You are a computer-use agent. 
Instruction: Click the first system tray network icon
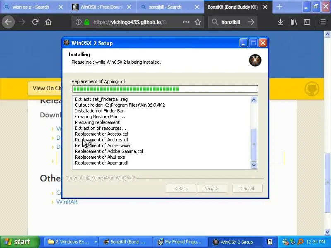point(285,241)
